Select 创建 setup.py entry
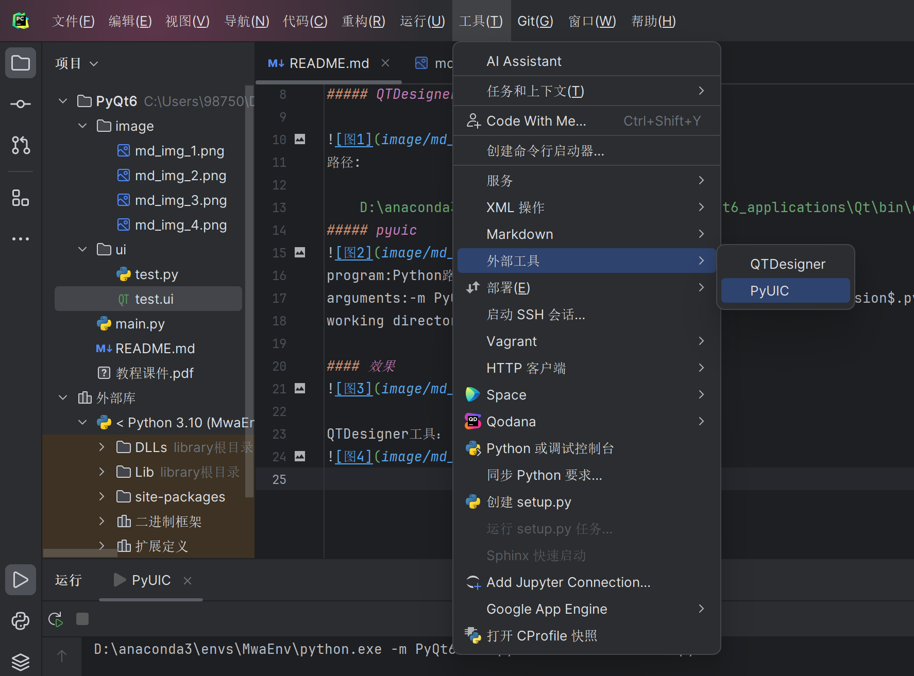The image size is (914, 676). point(586,502)
